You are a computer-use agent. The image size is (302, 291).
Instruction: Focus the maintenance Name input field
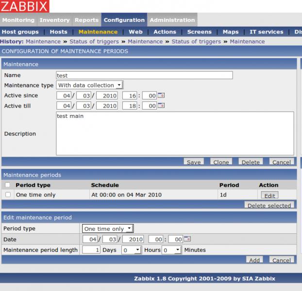144,75
